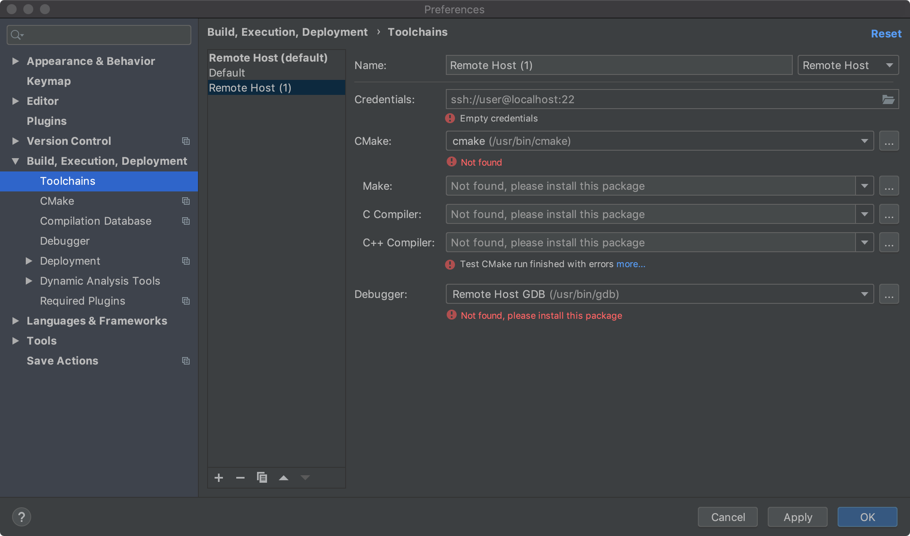Image resolution: width=910 pixels, height=536 pixels.
Task: Expand the Dynamic Analysis Tools node
Action: [x=29, y=281]
